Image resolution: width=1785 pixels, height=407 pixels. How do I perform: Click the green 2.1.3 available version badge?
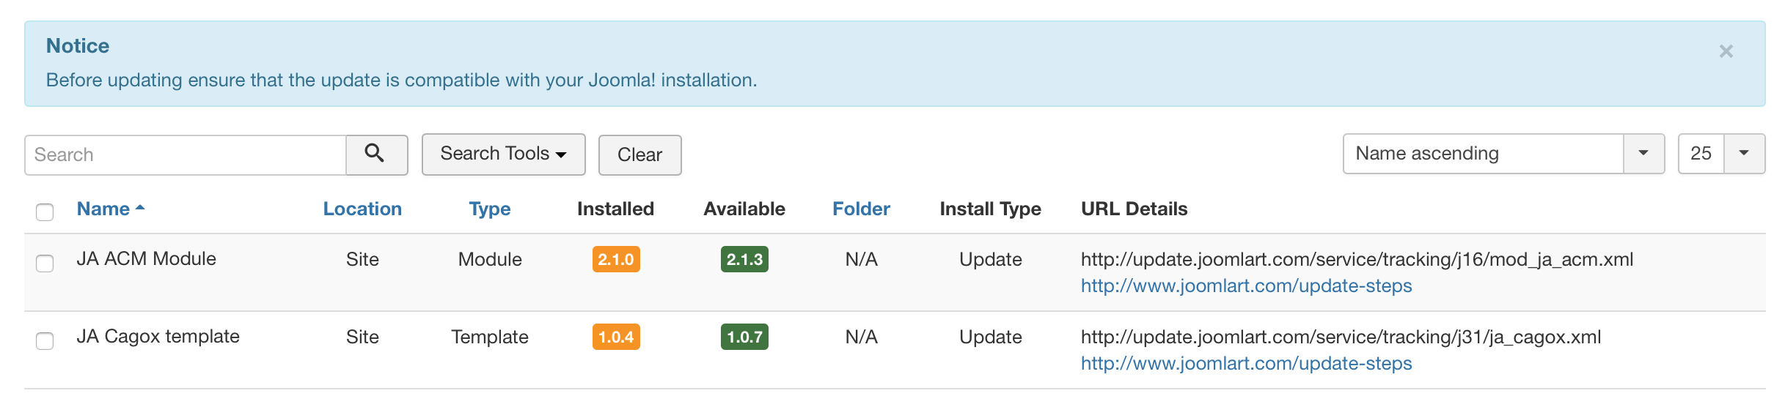point(744,260)
